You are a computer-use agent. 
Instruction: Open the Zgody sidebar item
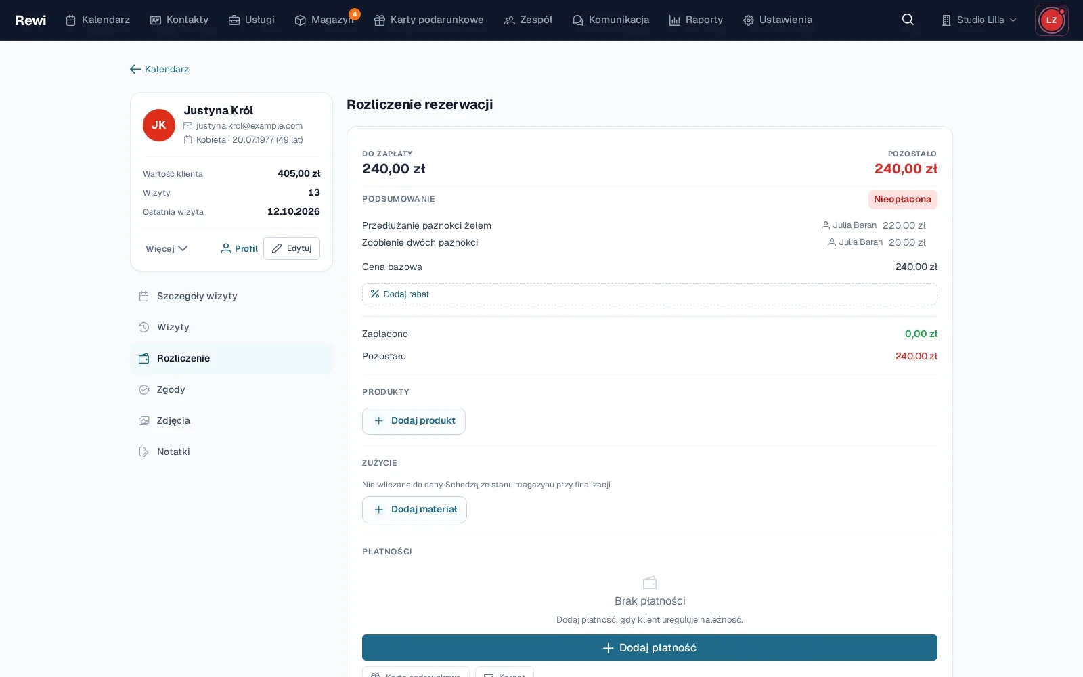click(x=231, y=389)
